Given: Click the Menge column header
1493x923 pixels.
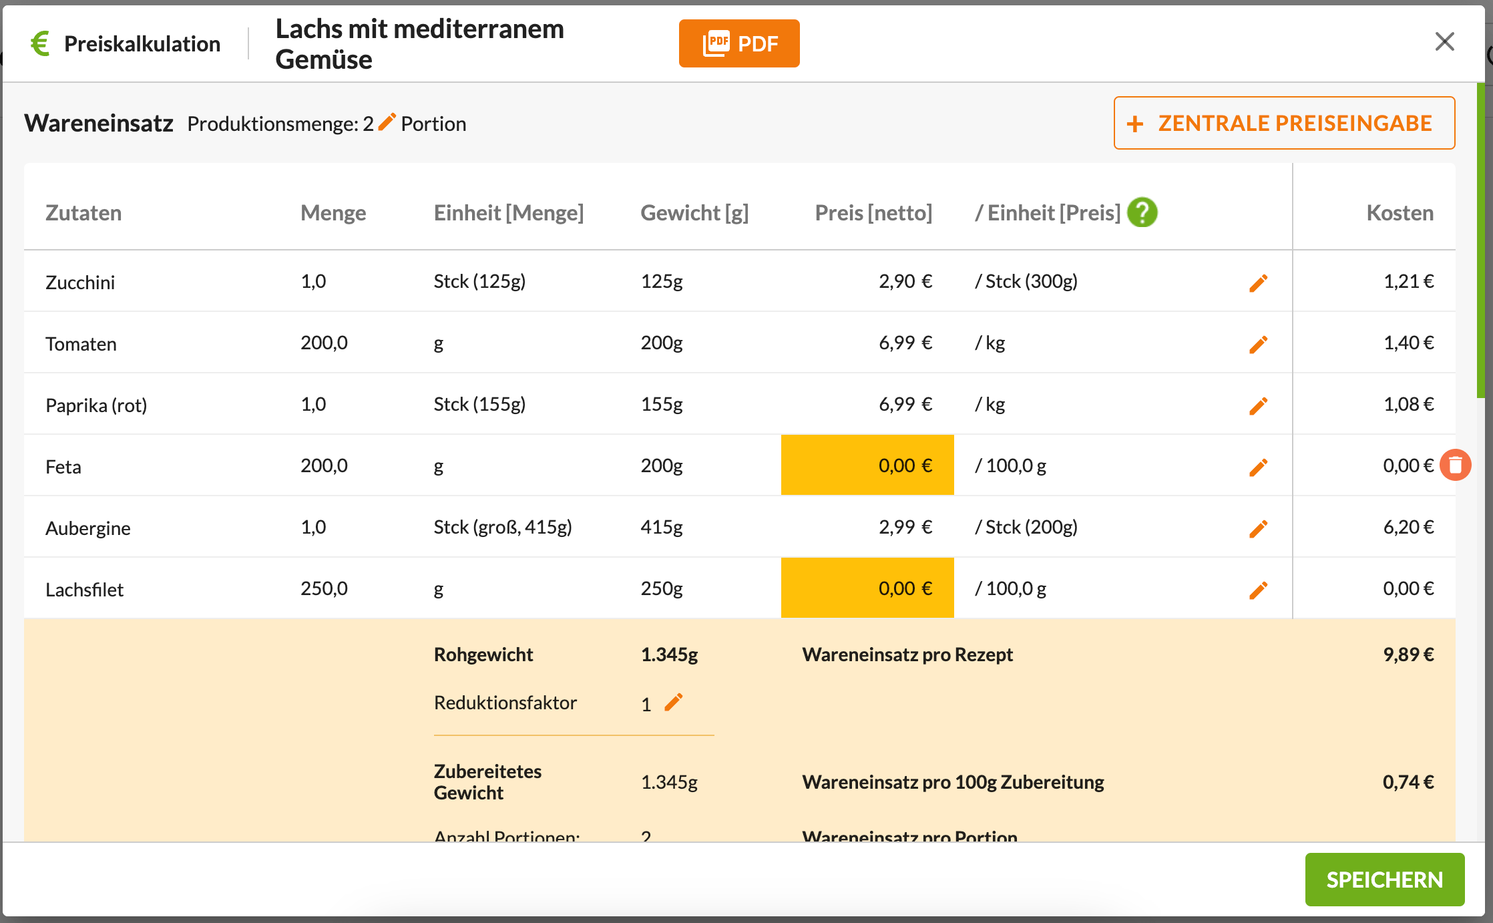Looking at the screenshot, I should tap(333, 212).
